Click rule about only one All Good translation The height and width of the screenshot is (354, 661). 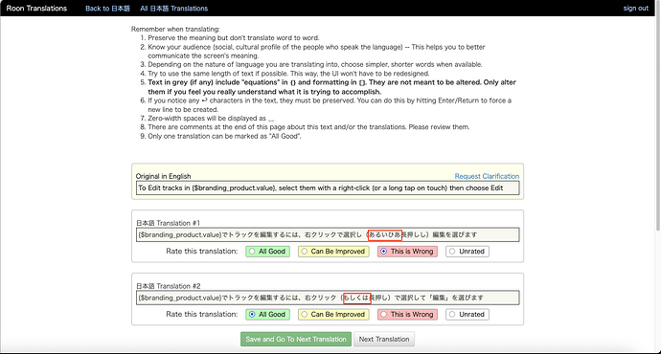click(224, 136)
